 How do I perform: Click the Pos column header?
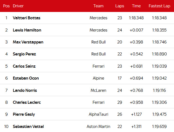(x=6, y=6)
